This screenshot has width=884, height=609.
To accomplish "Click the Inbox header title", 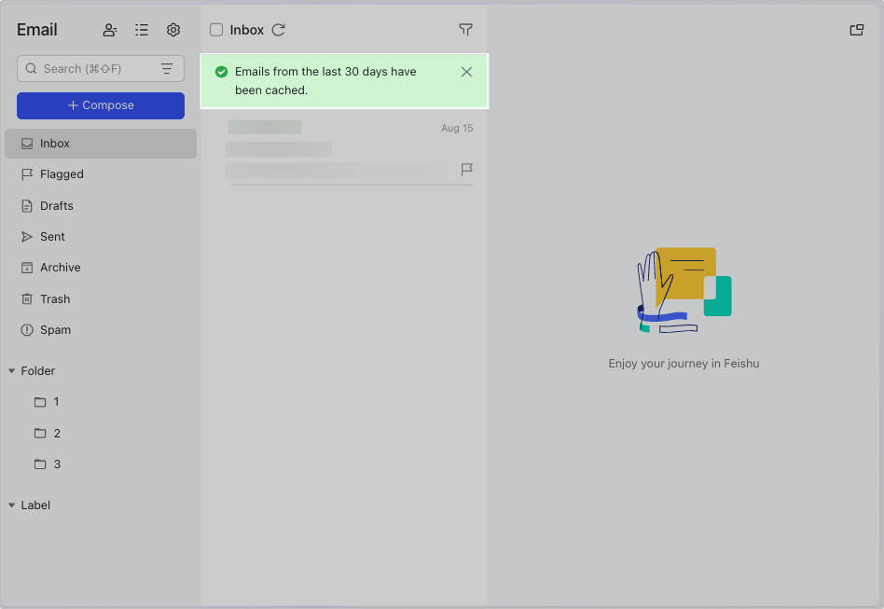I will pyautogui.click(x=247, y=30).
